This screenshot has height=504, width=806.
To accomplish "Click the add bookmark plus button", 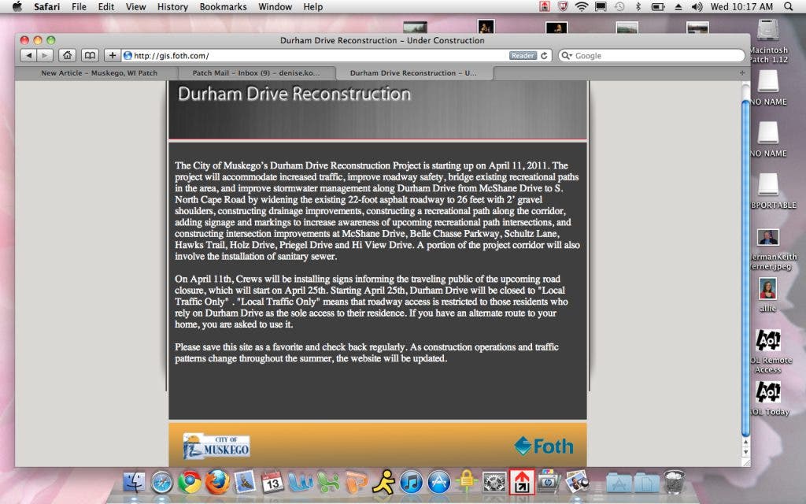I will point(113,55).
